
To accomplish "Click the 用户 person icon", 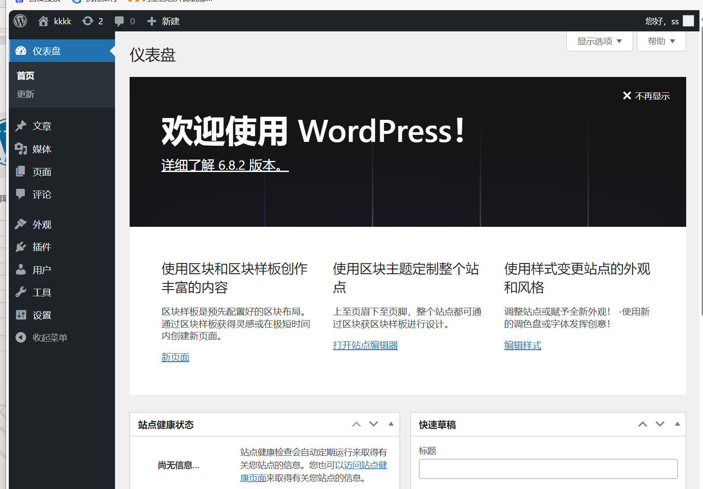I will (21, 270).
